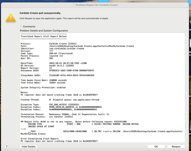Click Termination Reason 'Namespace SIGNAL, Code 11' line

(x=65, y=114)
